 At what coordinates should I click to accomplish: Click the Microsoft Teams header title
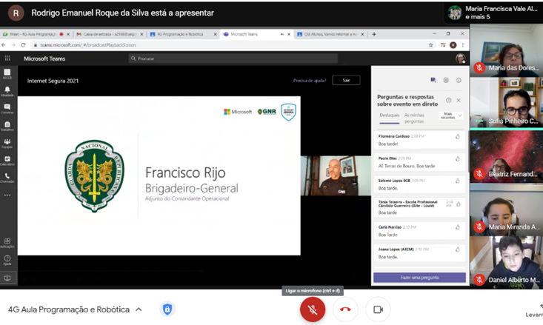click(x=44, y=58)
